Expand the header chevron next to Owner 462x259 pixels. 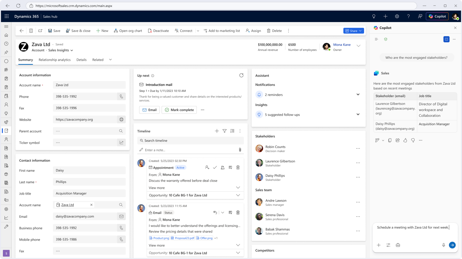(x=358, y=46)
